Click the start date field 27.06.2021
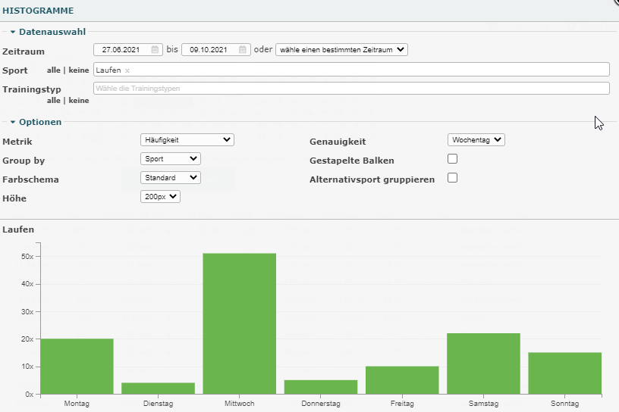This screenshot has height=412, width=619. click(x=121, y=50)
